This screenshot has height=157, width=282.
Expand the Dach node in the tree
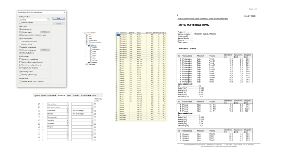84,34
